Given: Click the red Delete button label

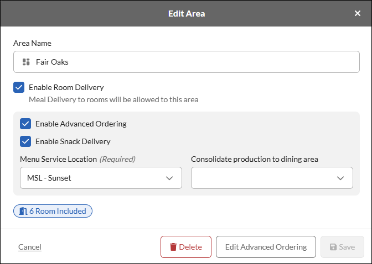Looking at the screenshot, I should (190, 247).
